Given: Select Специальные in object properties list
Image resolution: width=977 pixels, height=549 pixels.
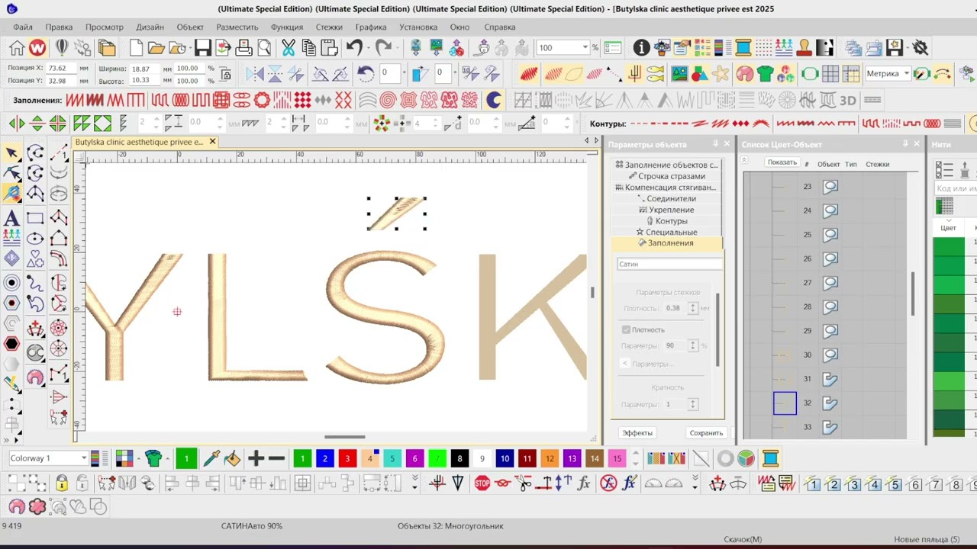Looking at the screenshot, I should (x=666, y=232).
